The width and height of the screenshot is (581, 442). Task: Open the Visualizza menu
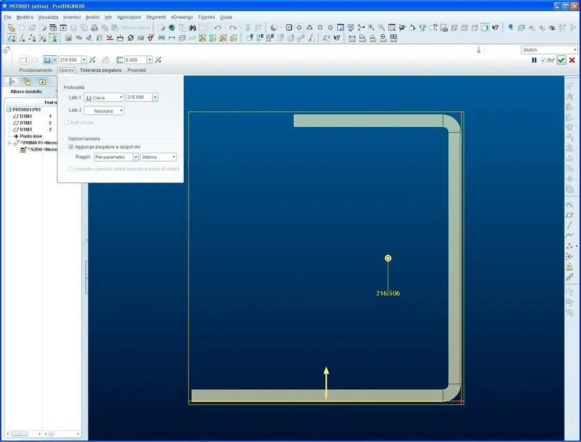48,17
